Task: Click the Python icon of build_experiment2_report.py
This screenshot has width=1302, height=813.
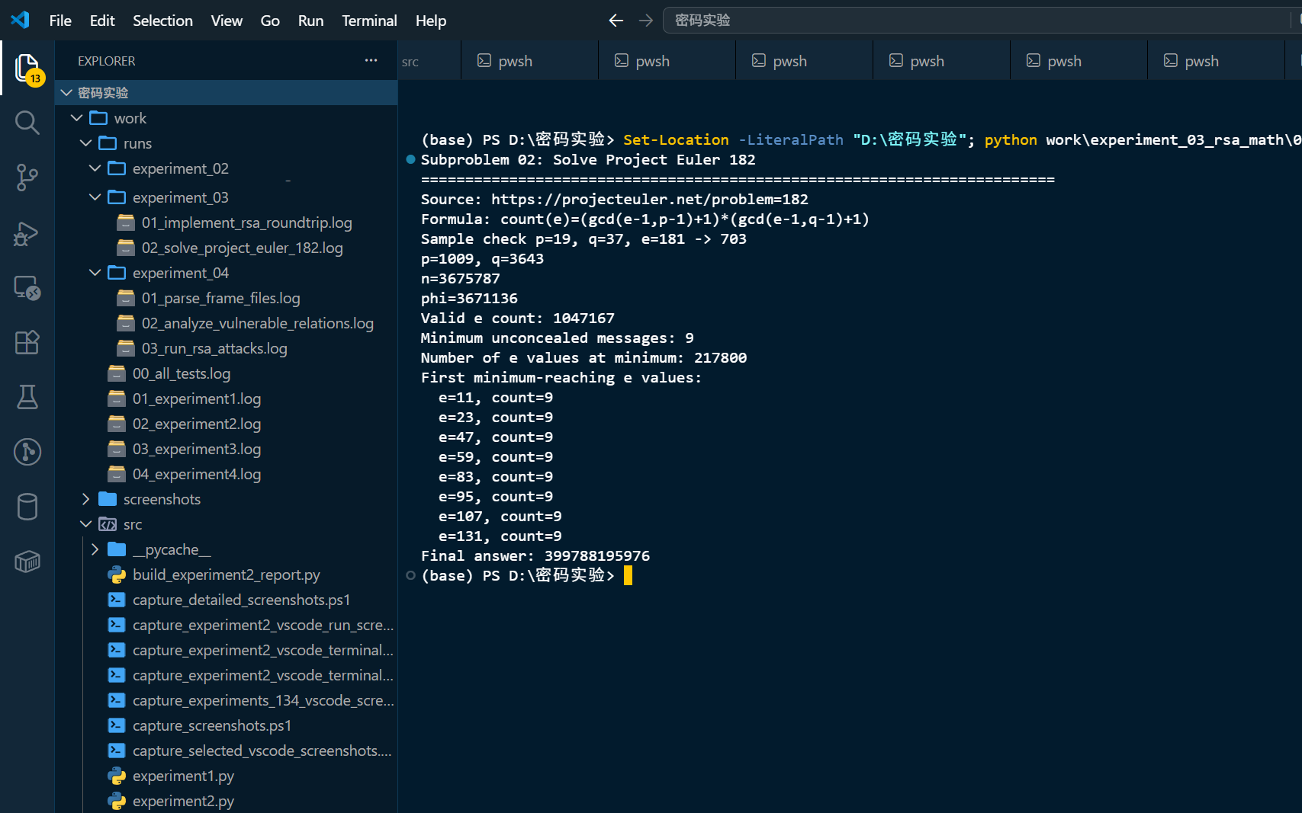Action: pos(117,575)
